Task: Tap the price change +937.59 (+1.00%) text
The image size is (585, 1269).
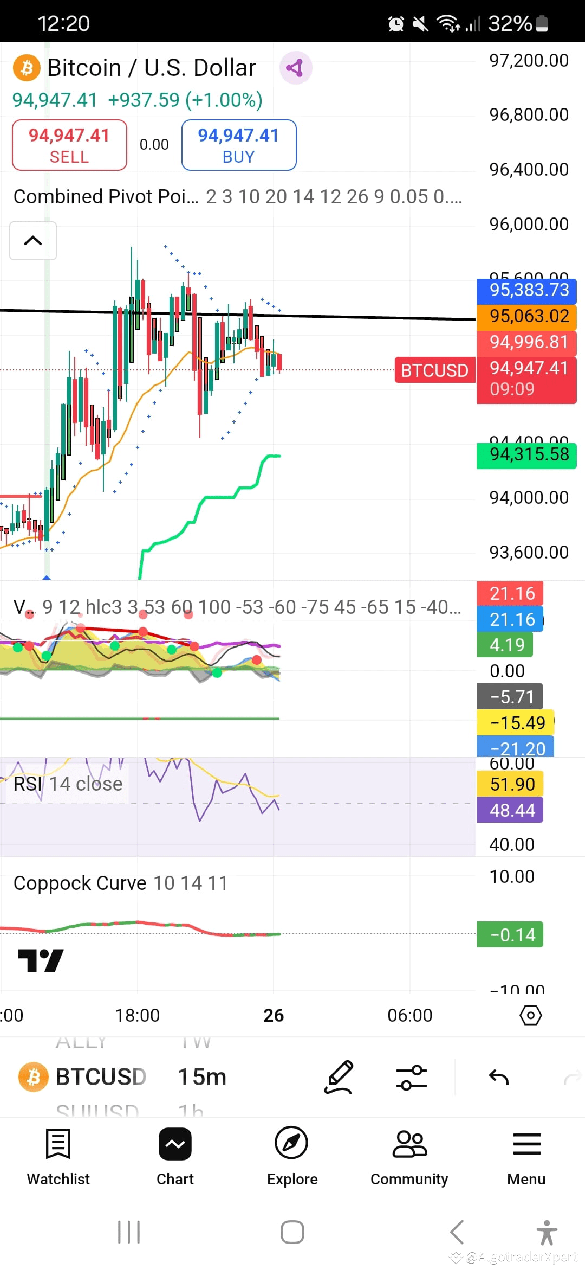Action: (185, 100)
